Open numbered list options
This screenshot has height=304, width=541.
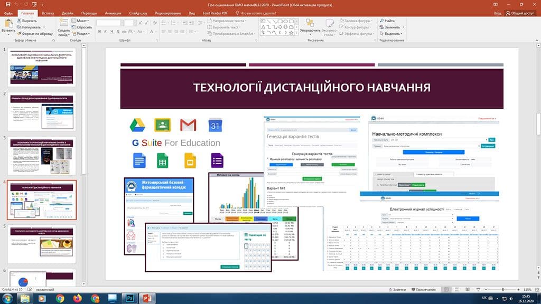pyautogui.click(x=174, y=23)
